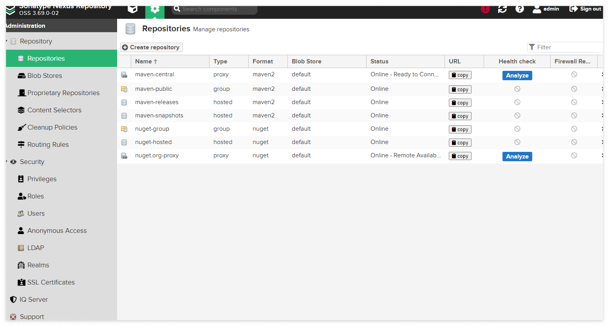This screenshot has width=609, height=326.
Task: Sort by the Status column header
Action: click(405, 61)
